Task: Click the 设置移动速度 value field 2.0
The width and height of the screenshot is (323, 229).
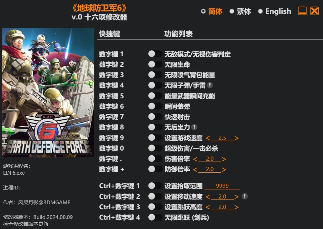Action: click(222, 196)
